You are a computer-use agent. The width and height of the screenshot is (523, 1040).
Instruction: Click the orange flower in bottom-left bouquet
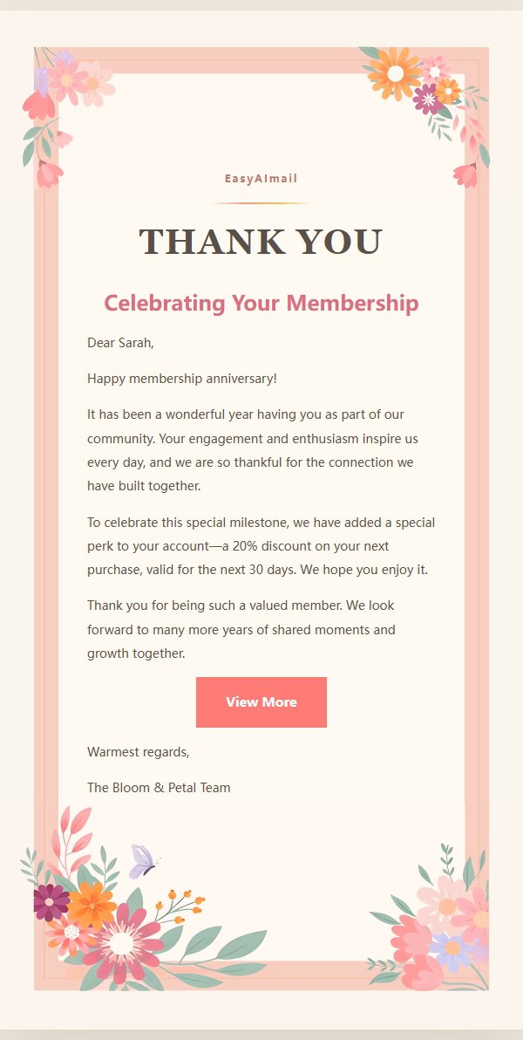92,906
